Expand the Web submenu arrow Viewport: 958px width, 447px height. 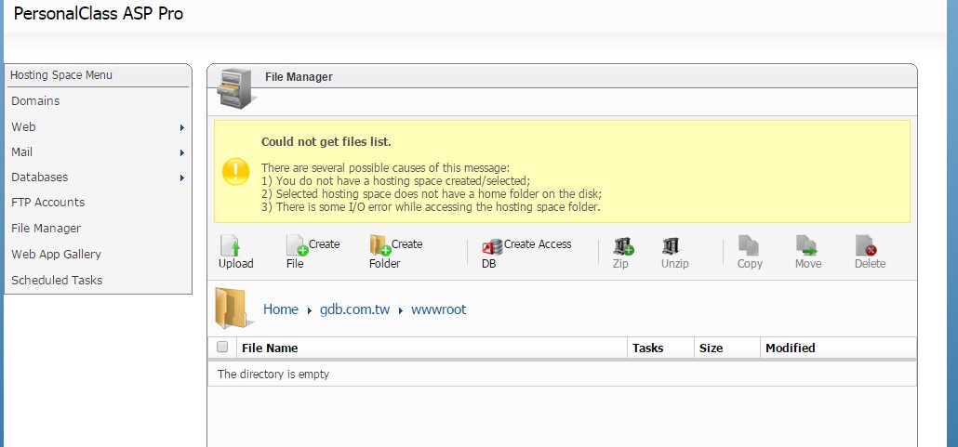(182, 127)
